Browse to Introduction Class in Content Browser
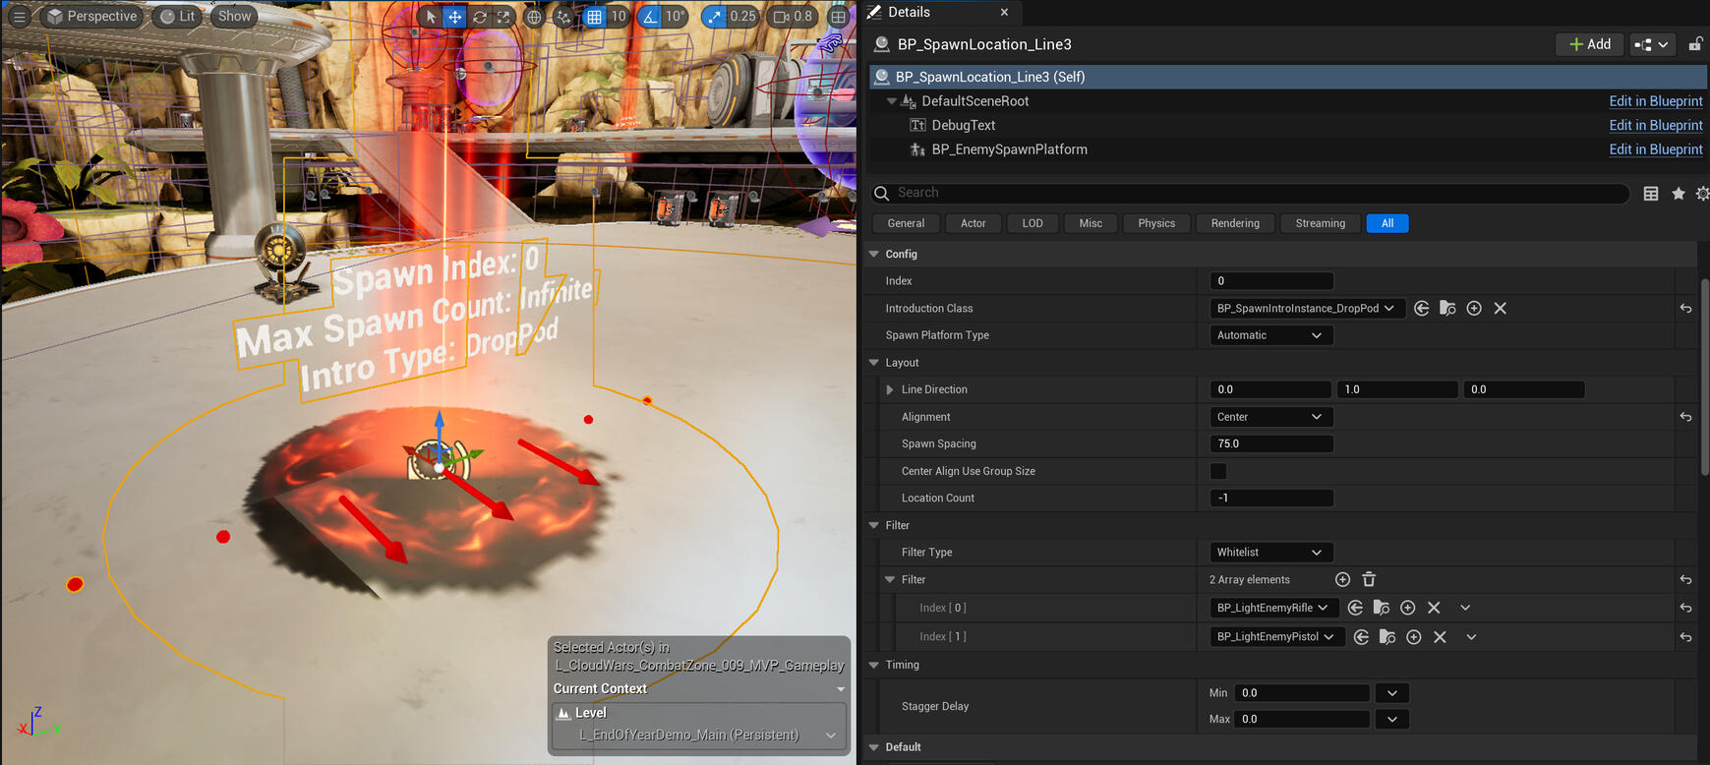The width and height of the screenshot is (1710, 765). point(1447,309)
